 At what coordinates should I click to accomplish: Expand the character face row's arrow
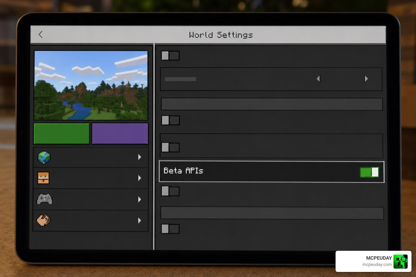(x=139, y=178)
